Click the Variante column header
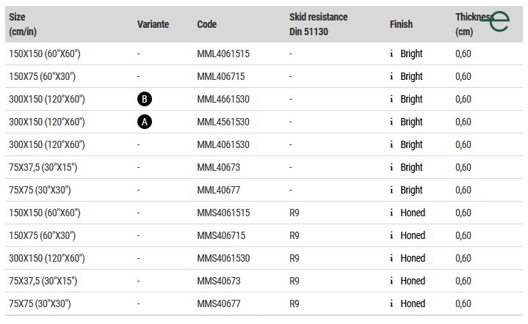Image resolution: width=528 pixels, height=324 pixels. pyautogui.click(x=153, y=24)
